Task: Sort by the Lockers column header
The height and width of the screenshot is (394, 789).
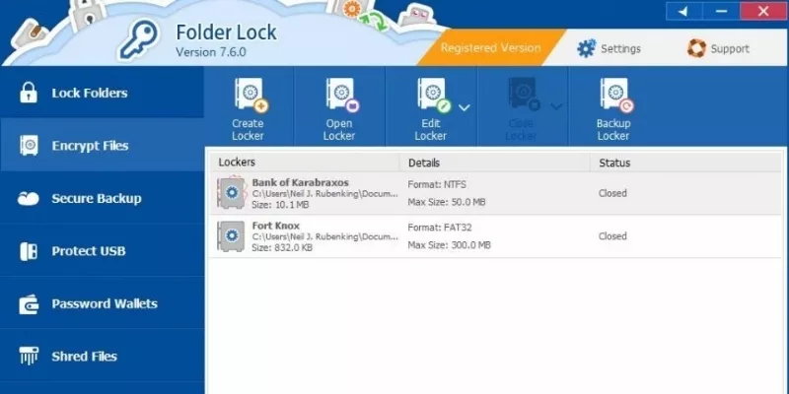Action: point(304,163)
